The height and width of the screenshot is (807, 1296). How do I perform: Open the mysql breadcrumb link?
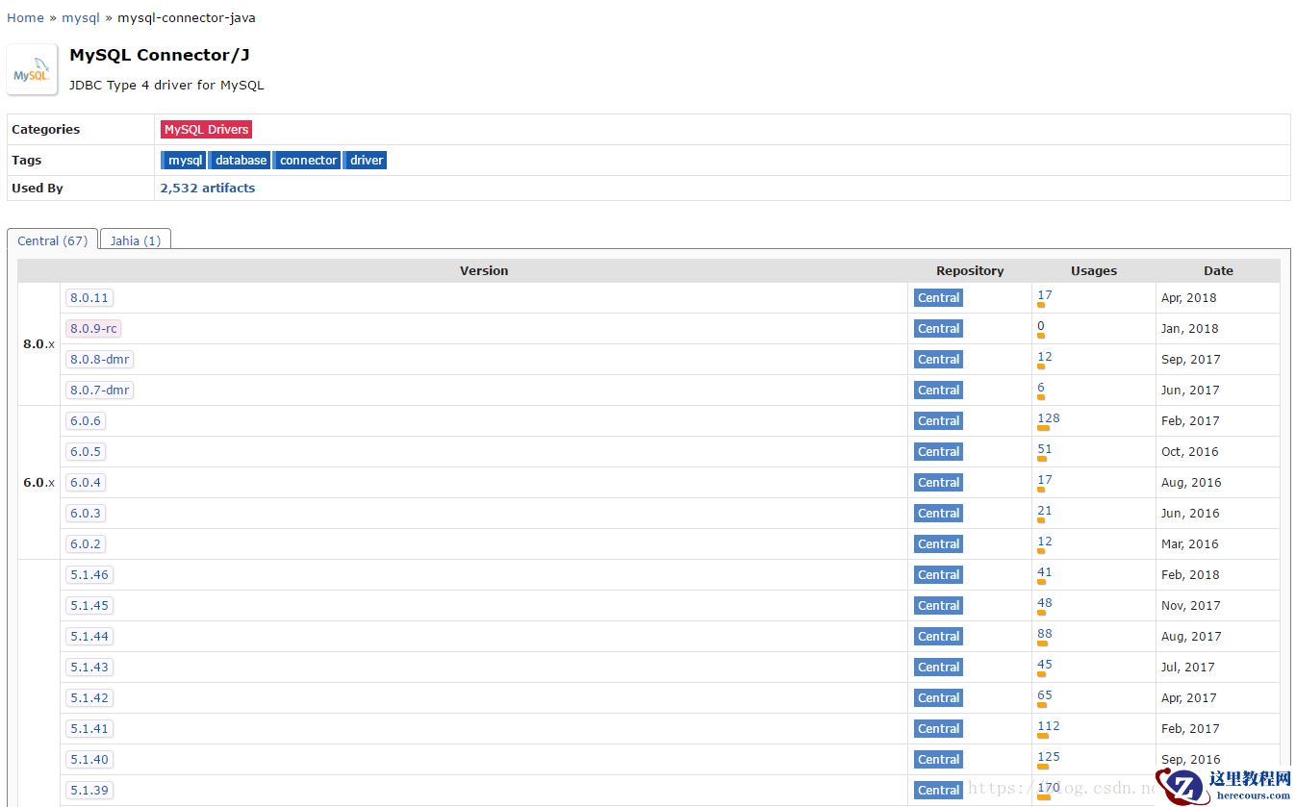pos(81,17)
